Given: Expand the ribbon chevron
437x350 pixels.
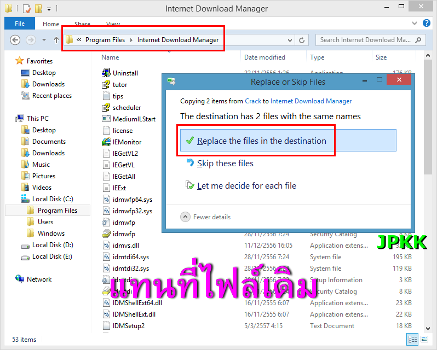Looking at the screenshot, I should click(x=415, y=24).
